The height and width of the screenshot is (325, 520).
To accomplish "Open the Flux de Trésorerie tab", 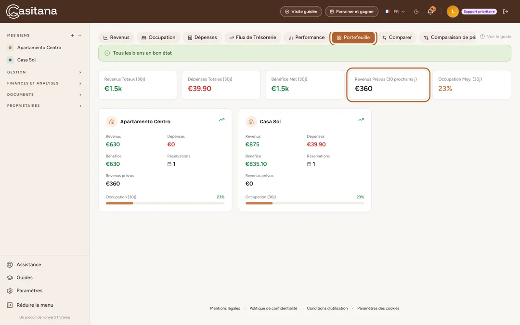I will click(253, 38).
